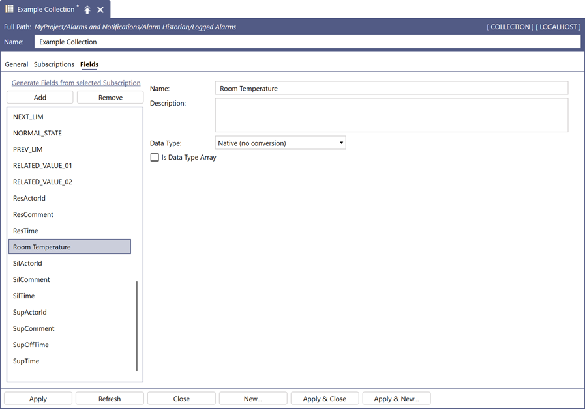Click the collection grid icon in tab header

9,9
